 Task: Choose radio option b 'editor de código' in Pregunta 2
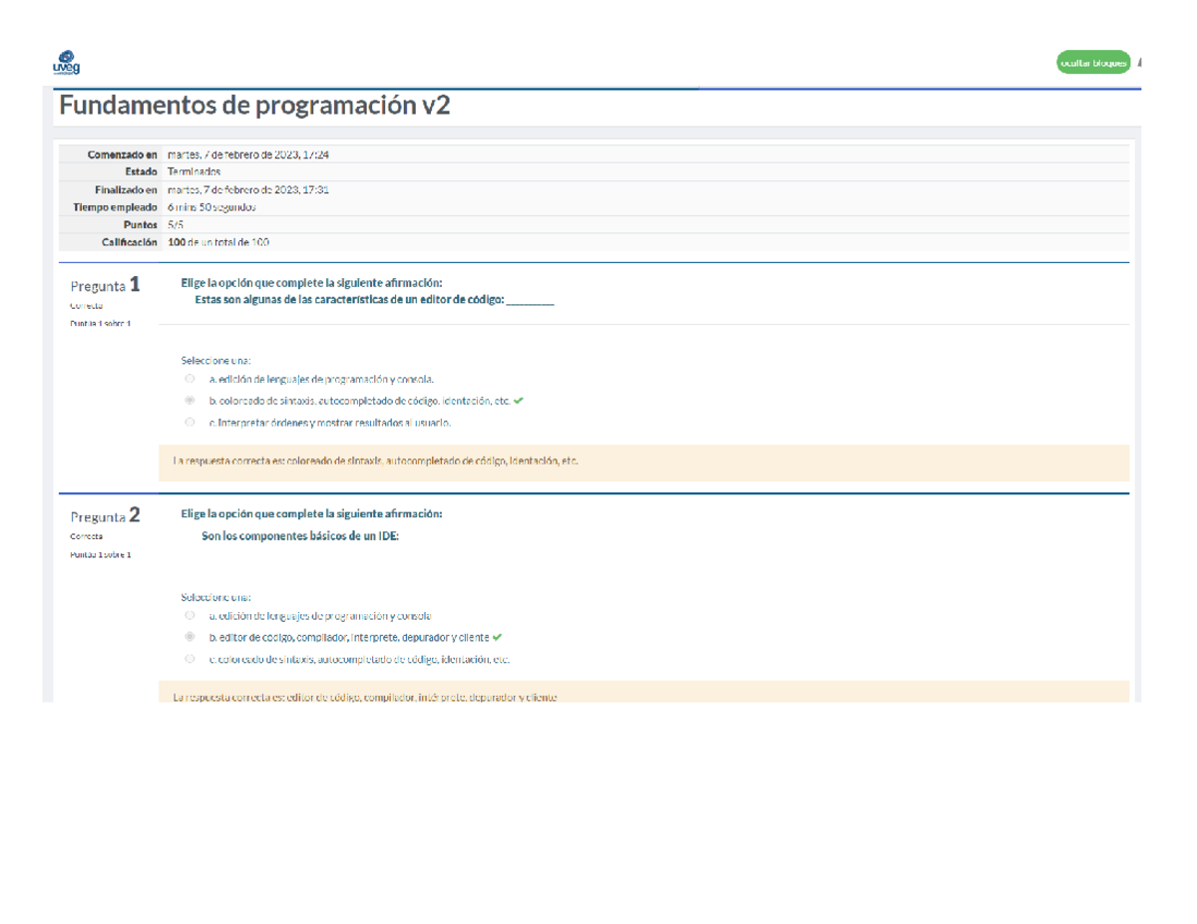[x=190, y=637]
